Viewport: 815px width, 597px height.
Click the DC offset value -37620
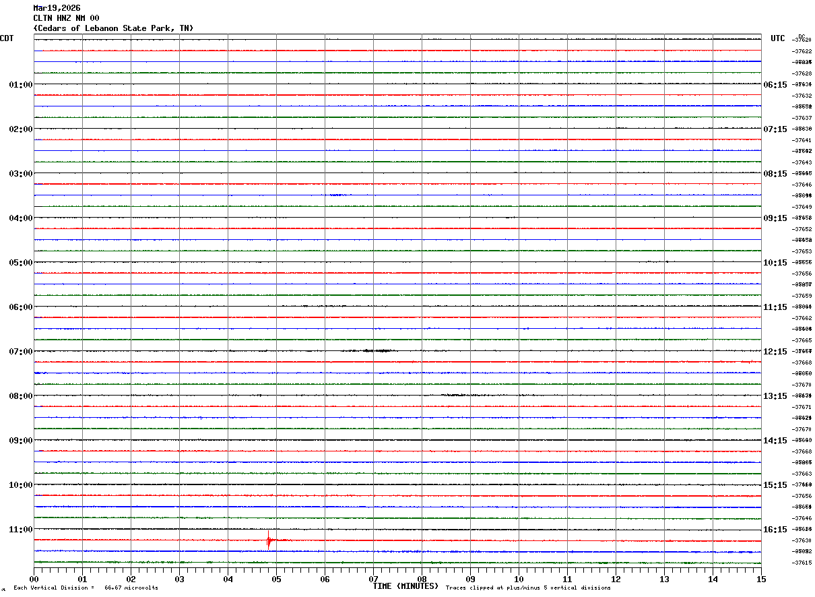pos(802,40)
